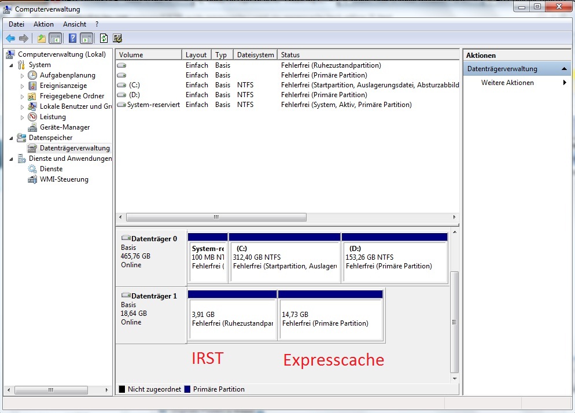Select Ereignisanzeige in the tree

(64, 86)
